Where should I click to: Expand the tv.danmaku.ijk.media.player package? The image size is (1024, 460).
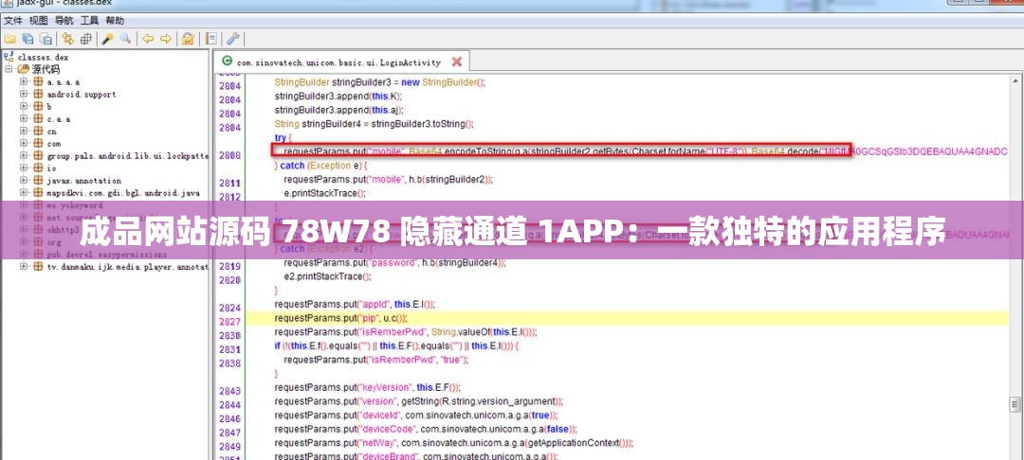[24, 267]
